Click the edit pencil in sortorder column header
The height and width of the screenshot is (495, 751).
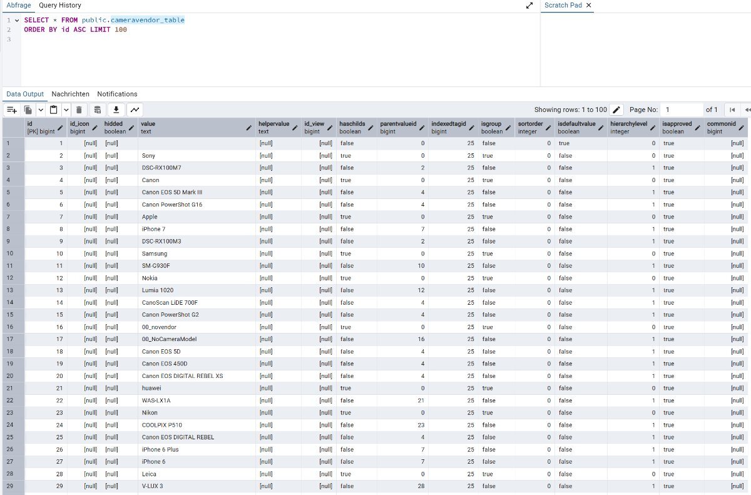548,128
